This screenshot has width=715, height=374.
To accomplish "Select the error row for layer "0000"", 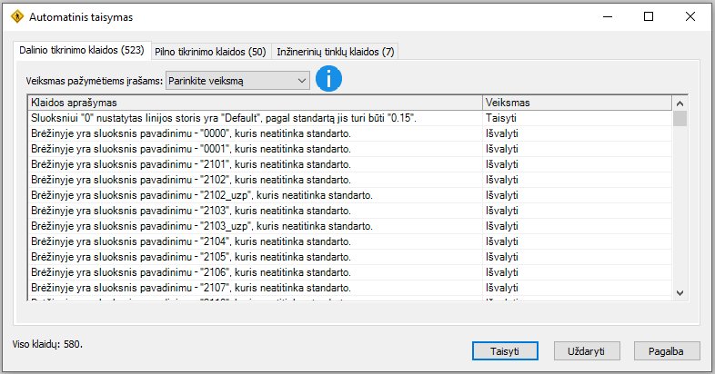I will click(x=349, y=133).
